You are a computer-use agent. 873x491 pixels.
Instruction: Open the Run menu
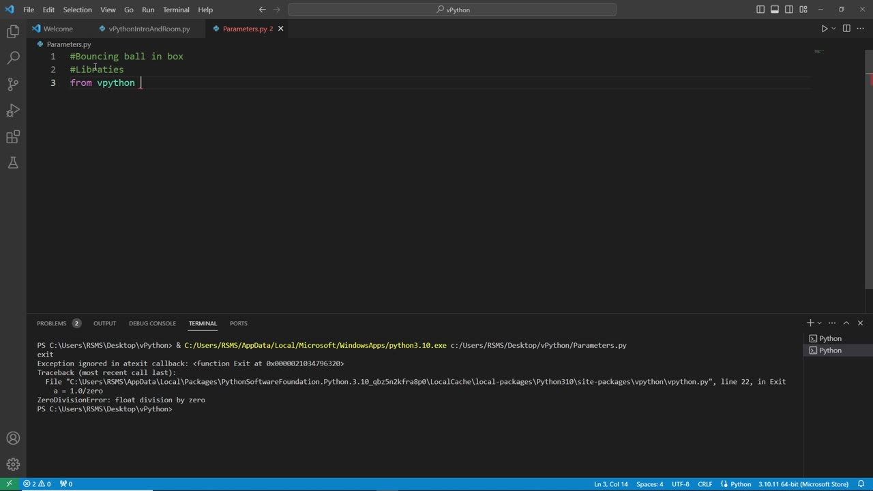point(148,10)
